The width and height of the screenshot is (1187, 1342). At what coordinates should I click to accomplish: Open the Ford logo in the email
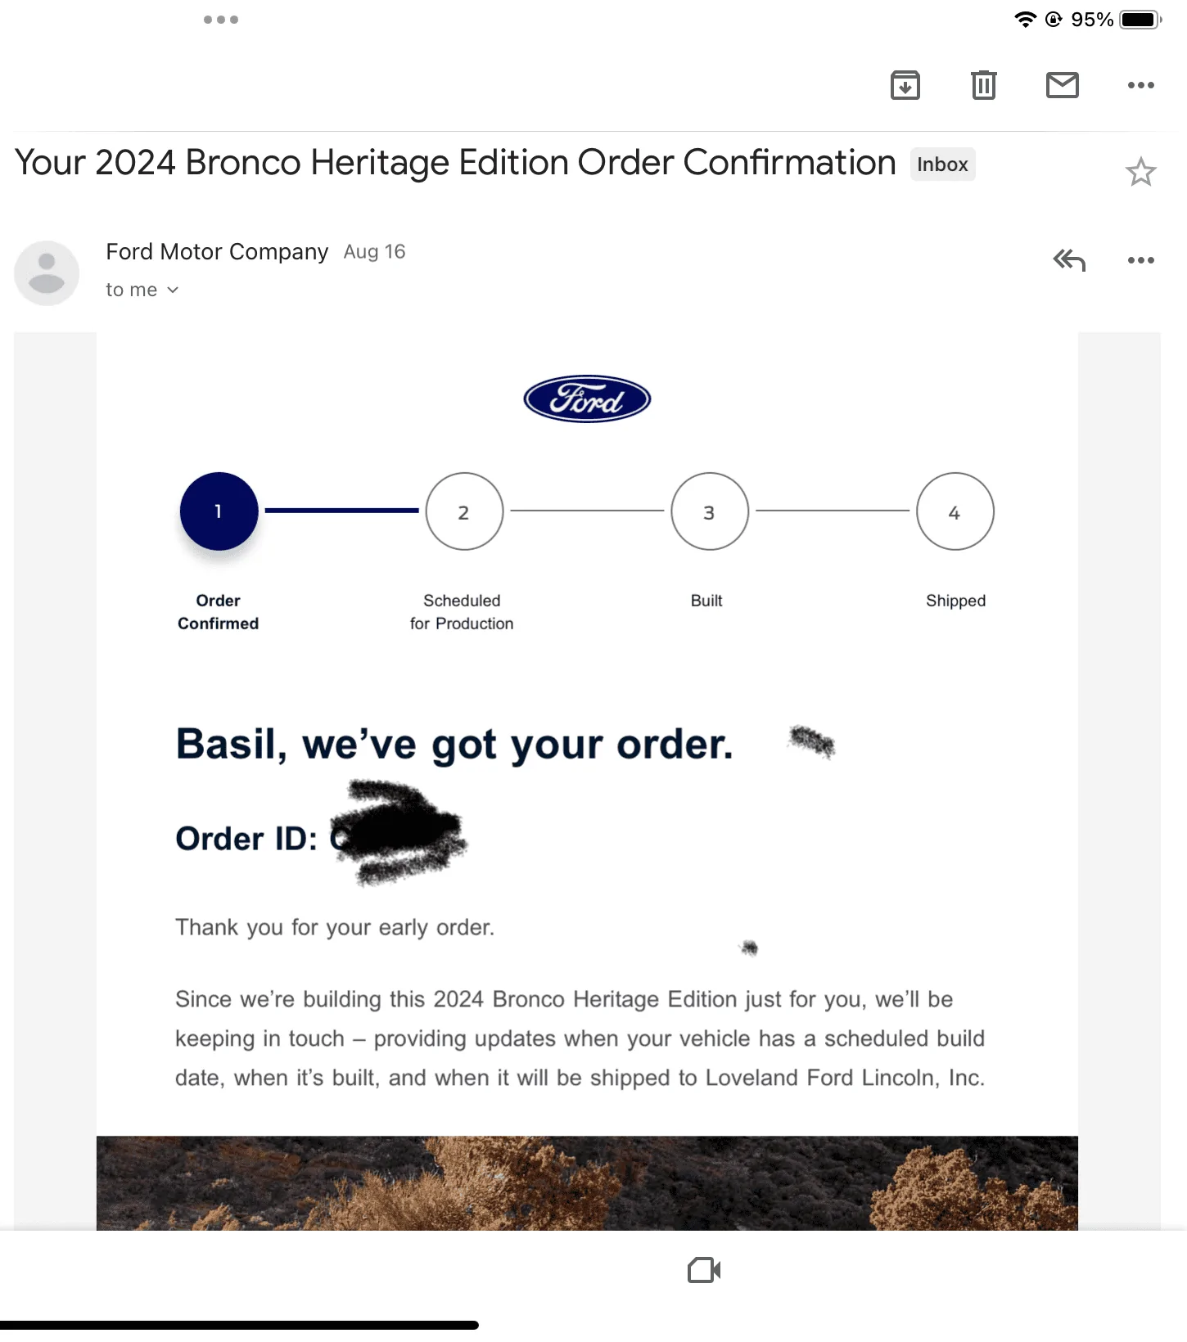[x=587, y=399]
